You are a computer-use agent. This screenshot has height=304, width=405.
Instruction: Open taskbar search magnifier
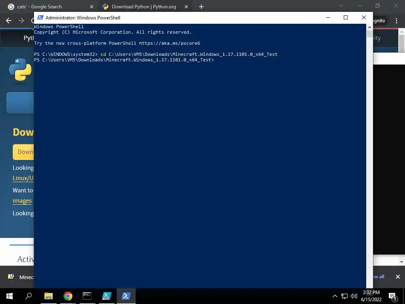[x=28, y=296]
